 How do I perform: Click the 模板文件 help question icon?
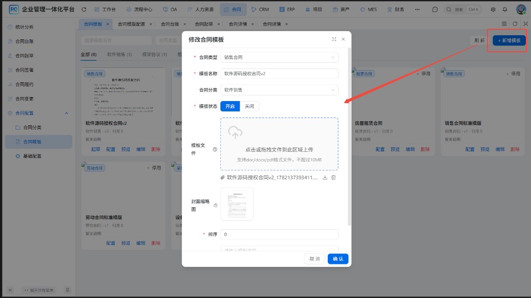215,149
